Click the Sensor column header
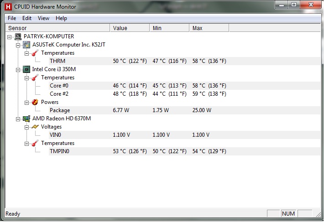The image size is (324, 222). tap(57, 28)
